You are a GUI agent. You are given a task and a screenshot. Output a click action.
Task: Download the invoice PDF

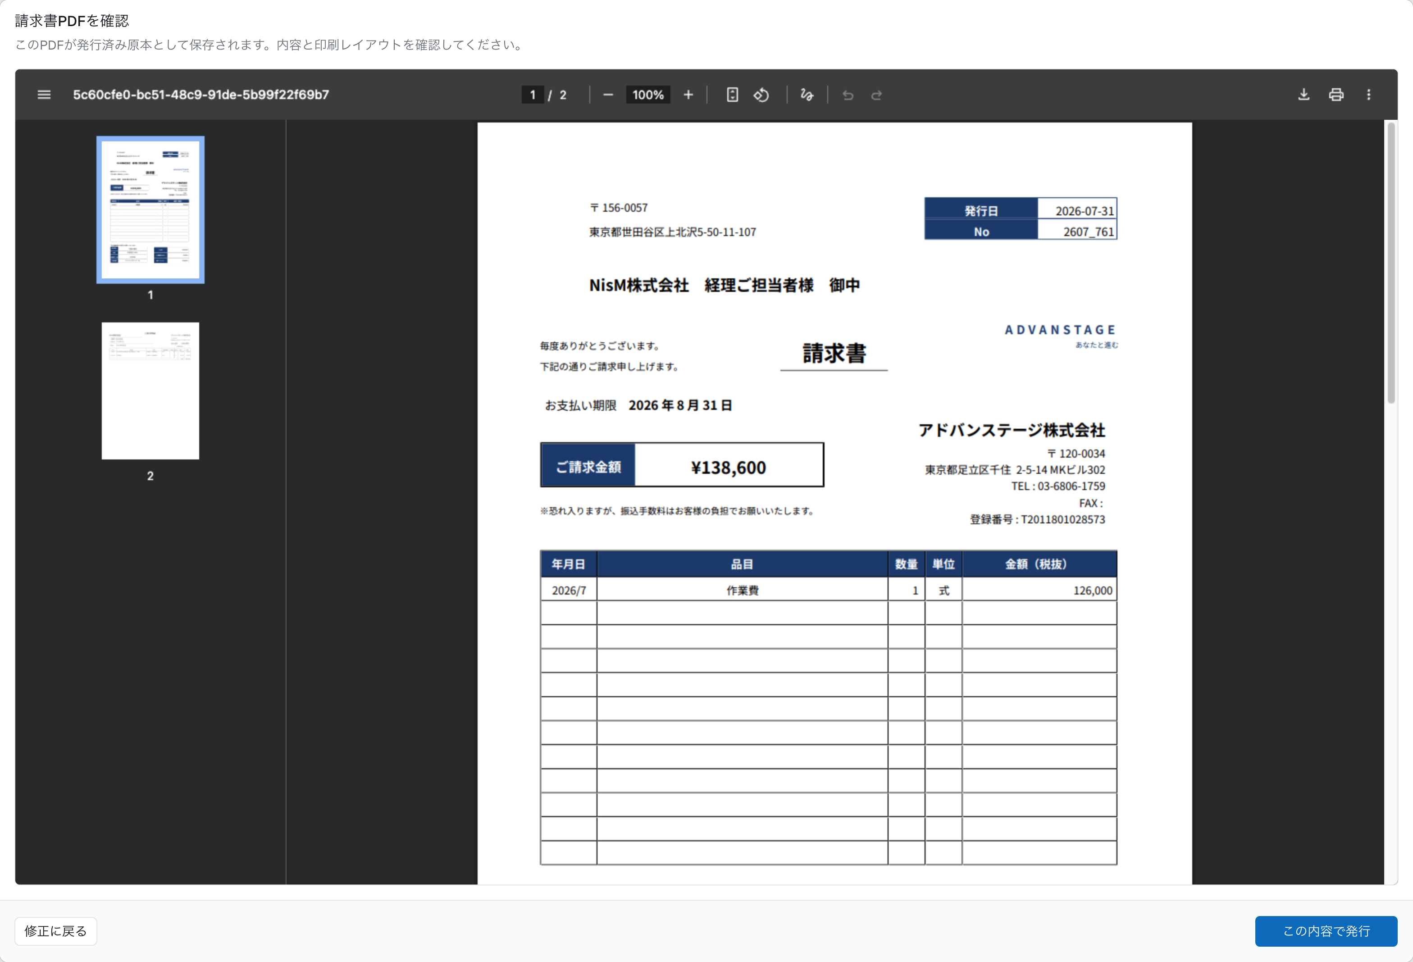coord(1304,95)
